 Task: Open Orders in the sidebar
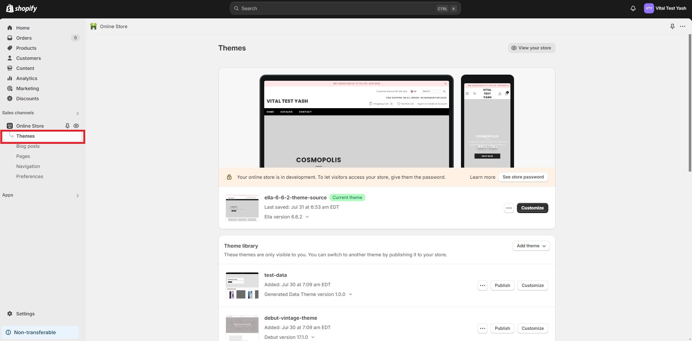click(24, 38)
